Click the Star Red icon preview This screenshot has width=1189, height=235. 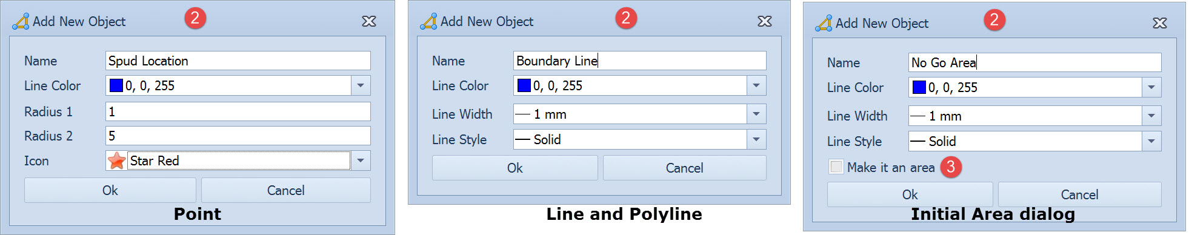tap(116, 161)
